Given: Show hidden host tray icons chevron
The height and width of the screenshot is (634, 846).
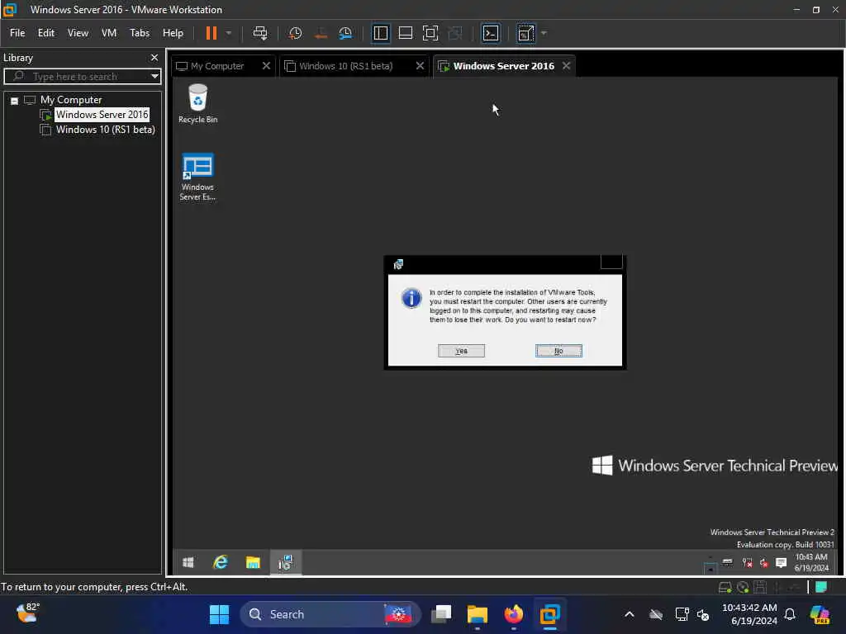Looking at the screenshot, I should [x=629, y=614].
